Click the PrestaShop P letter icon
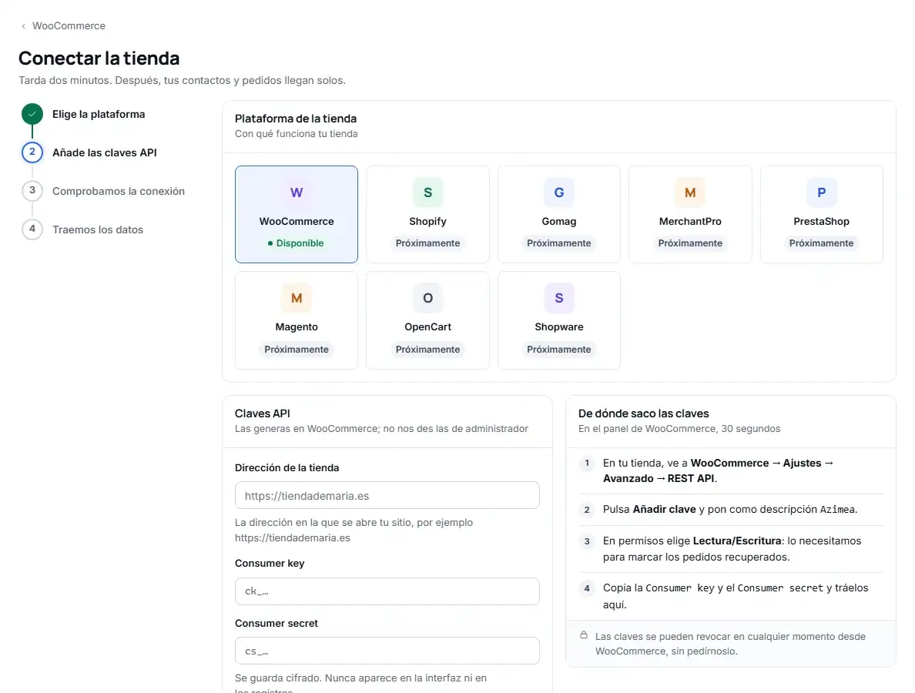 822,192
